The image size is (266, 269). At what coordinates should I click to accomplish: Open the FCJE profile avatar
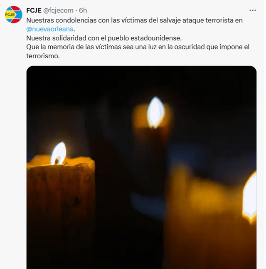(14, 15)
